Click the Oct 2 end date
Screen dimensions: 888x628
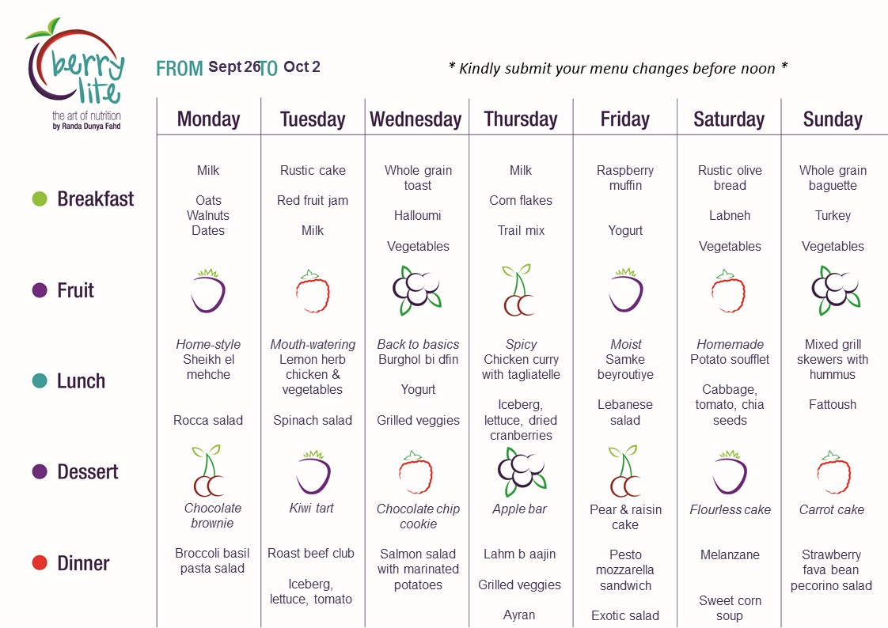click(302, 67)
